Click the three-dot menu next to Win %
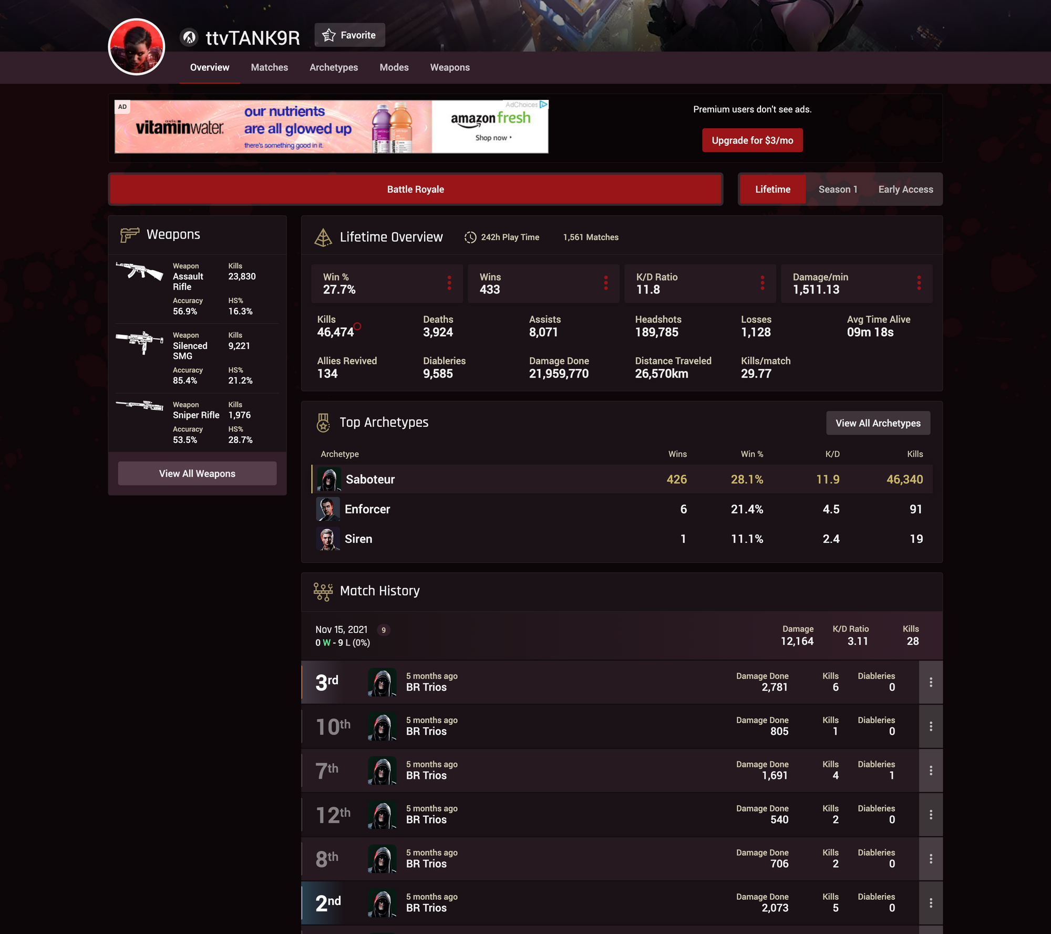This screenshot has width=1051, height=934. 447,283
